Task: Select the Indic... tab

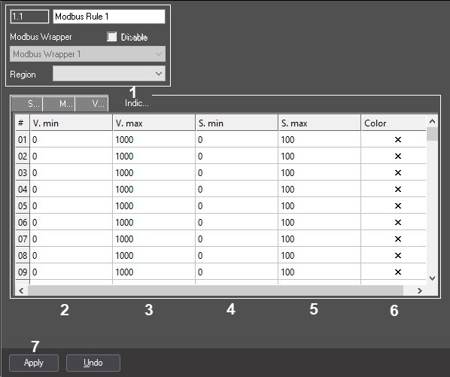Action: [x=137, y=103]
